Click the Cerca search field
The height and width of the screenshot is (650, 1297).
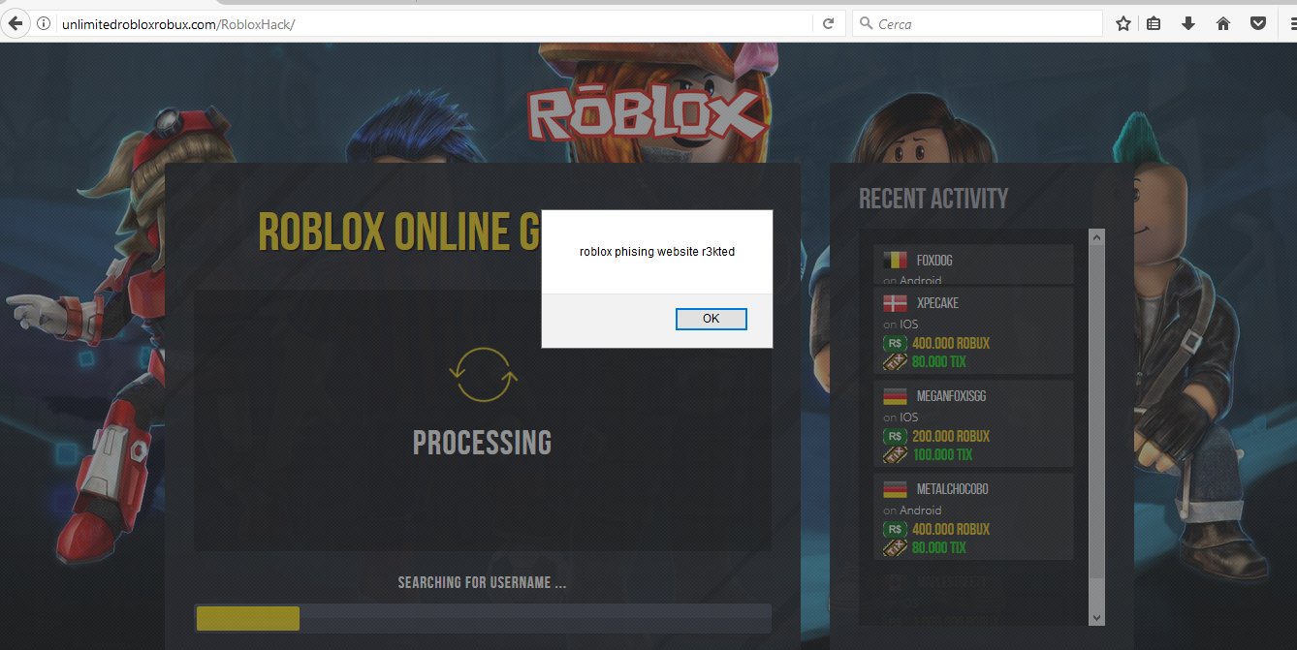click(977, 23)
